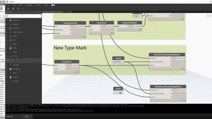Click the Open file toolbar icon
212x119 pixels.
coord(13,9)
